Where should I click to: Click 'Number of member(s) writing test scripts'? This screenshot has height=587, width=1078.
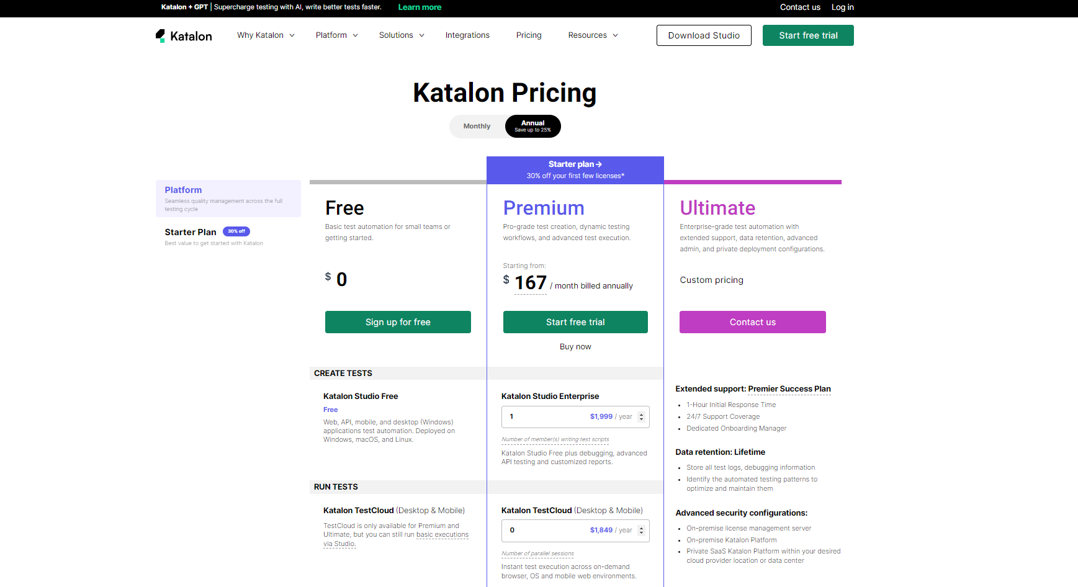click(555, 439)
